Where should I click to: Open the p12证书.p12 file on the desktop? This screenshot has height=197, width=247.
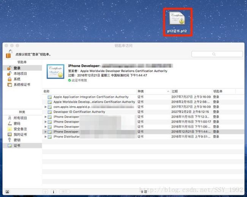177,22
